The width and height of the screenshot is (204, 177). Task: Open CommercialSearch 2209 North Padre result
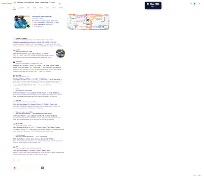pos(34,139)
